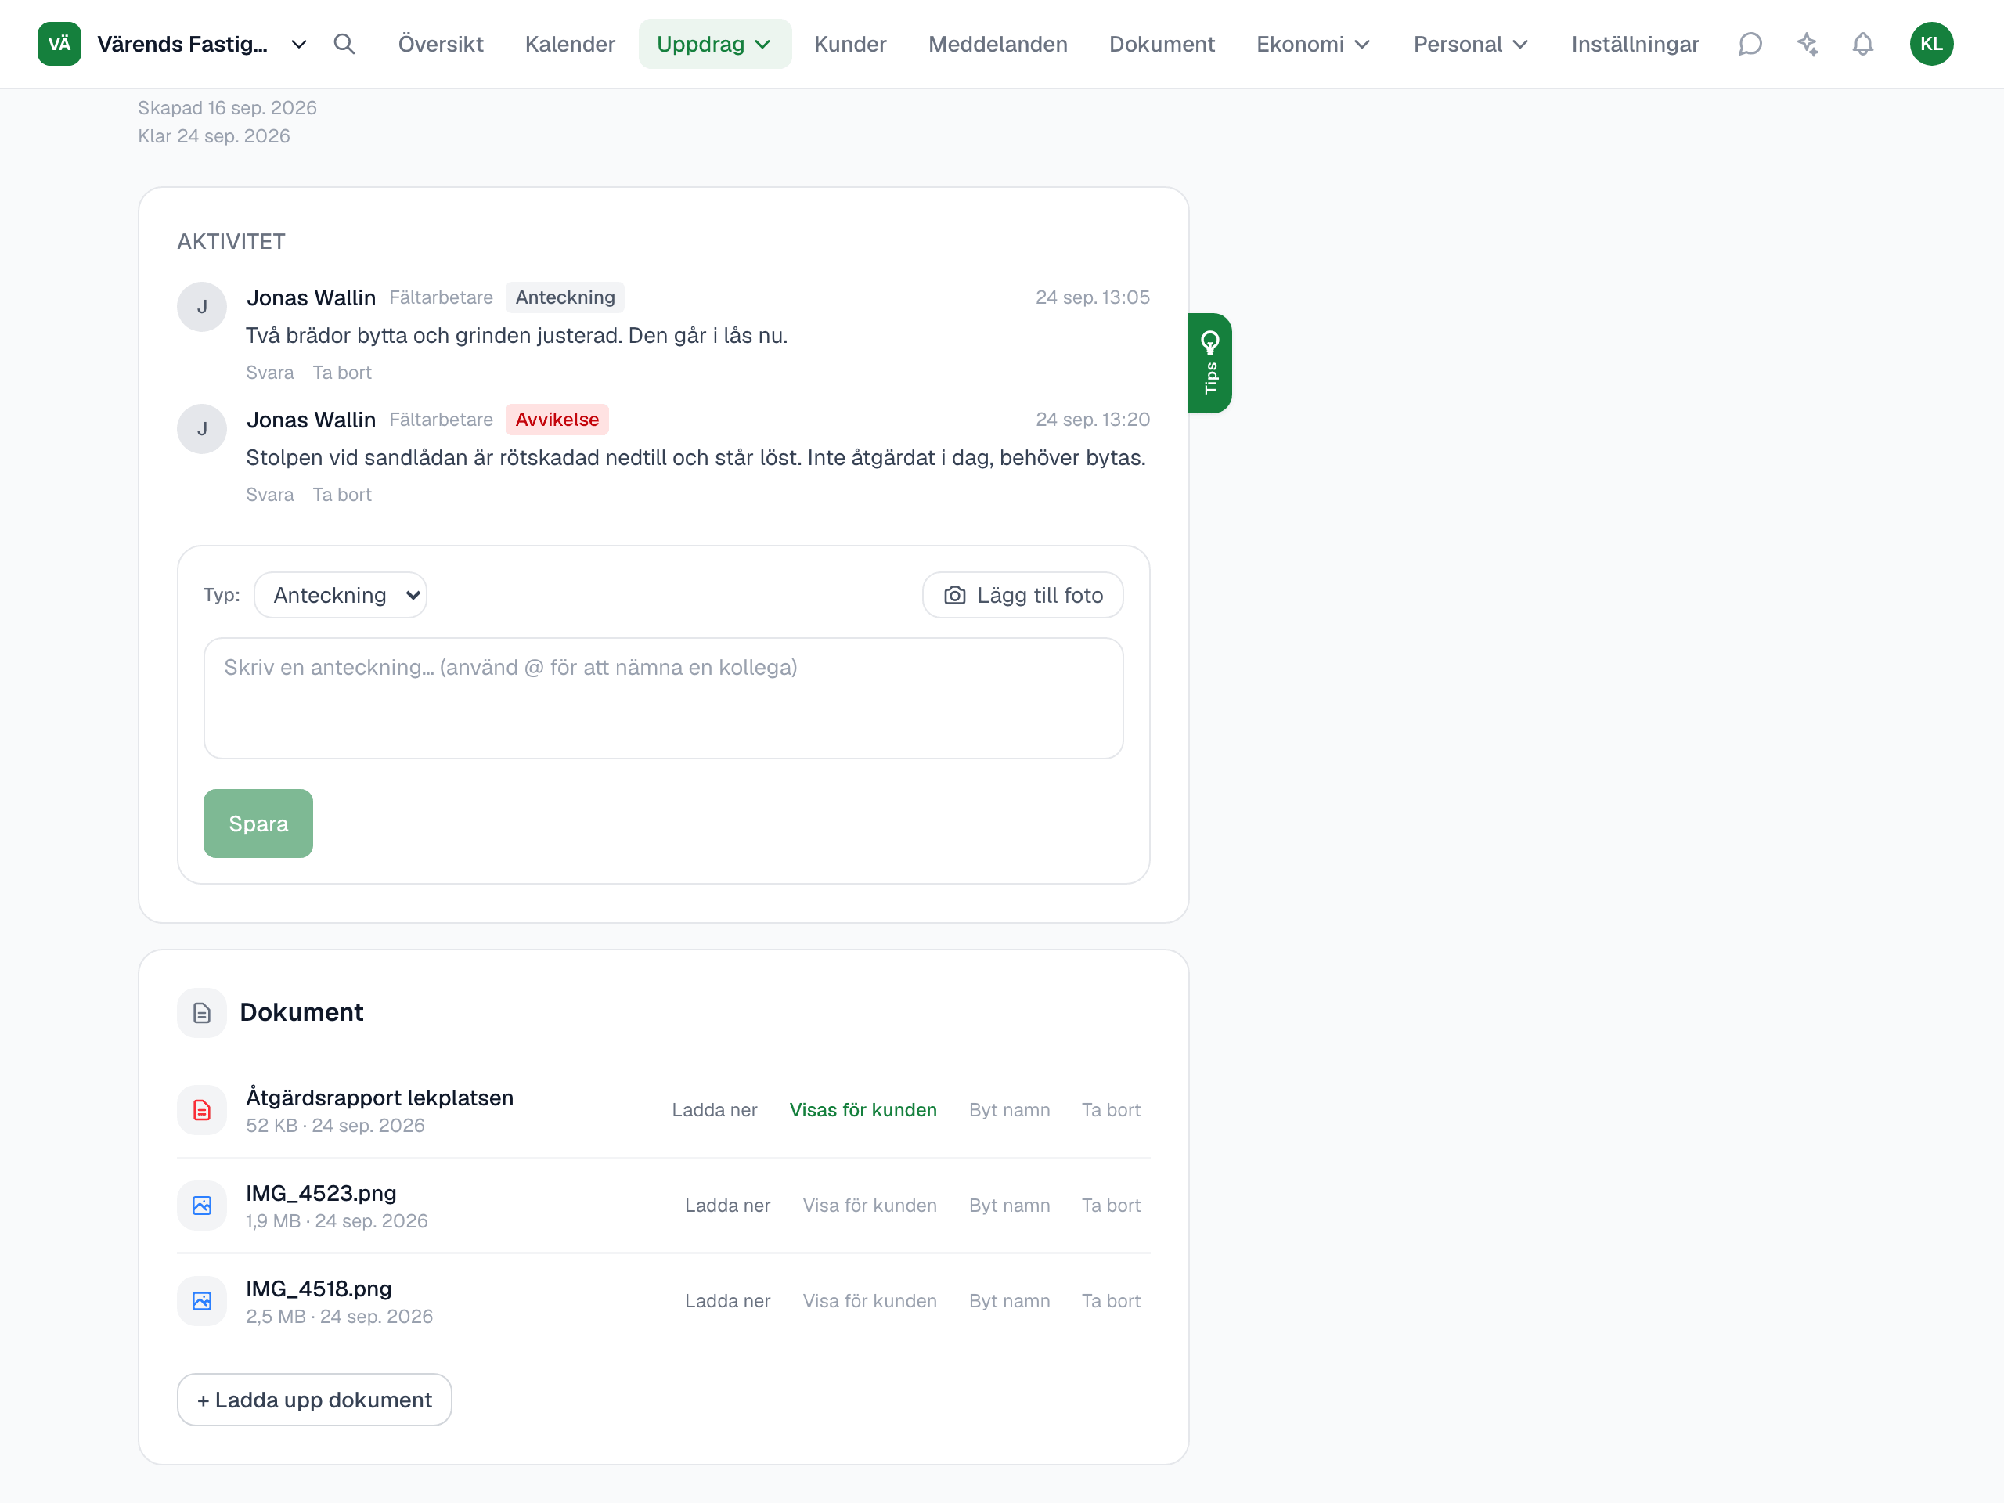Click Jonas Wallin avatar on Avvikelse entry
Image resolution: width=2004 pixels, height=1503 pixels.
click(x=202, y=428)
